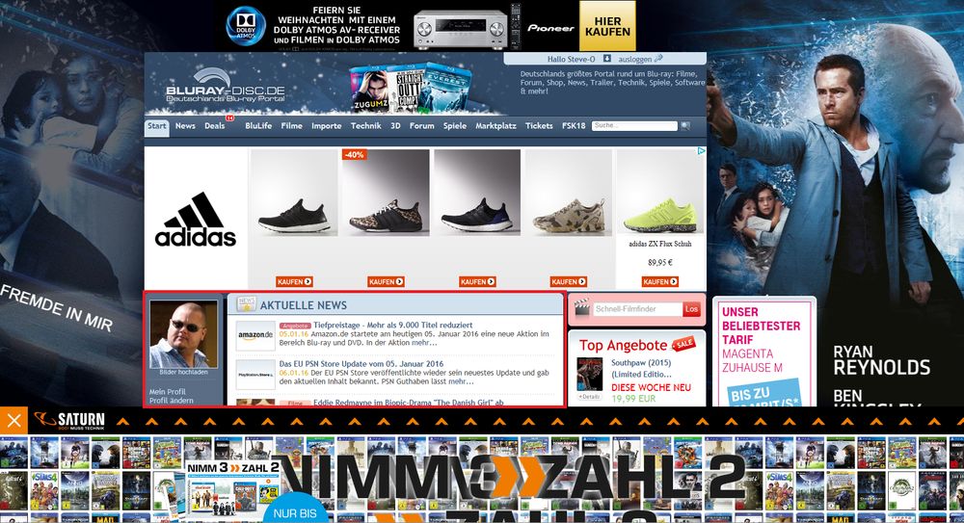964x523 pixels.
Task: Open the EU PSN Store Update headline
Action: (361, 364)
